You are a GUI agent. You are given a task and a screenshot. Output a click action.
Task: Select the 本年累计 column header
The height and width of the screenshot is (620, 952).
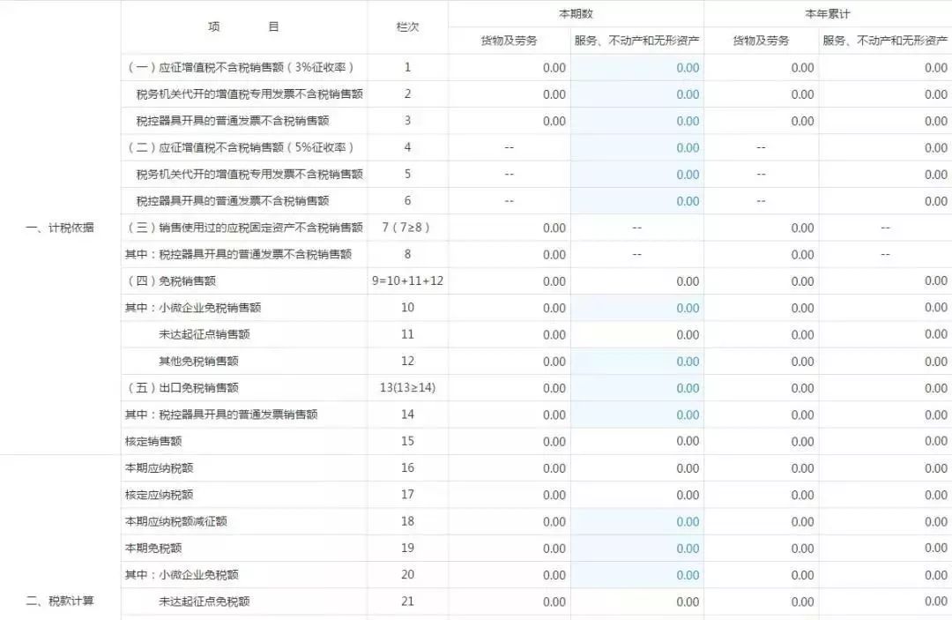827,13
